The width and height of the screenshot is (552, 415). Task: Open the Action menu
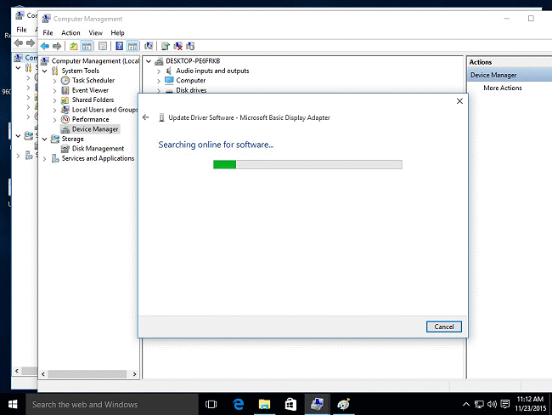(x=70, y=32)
